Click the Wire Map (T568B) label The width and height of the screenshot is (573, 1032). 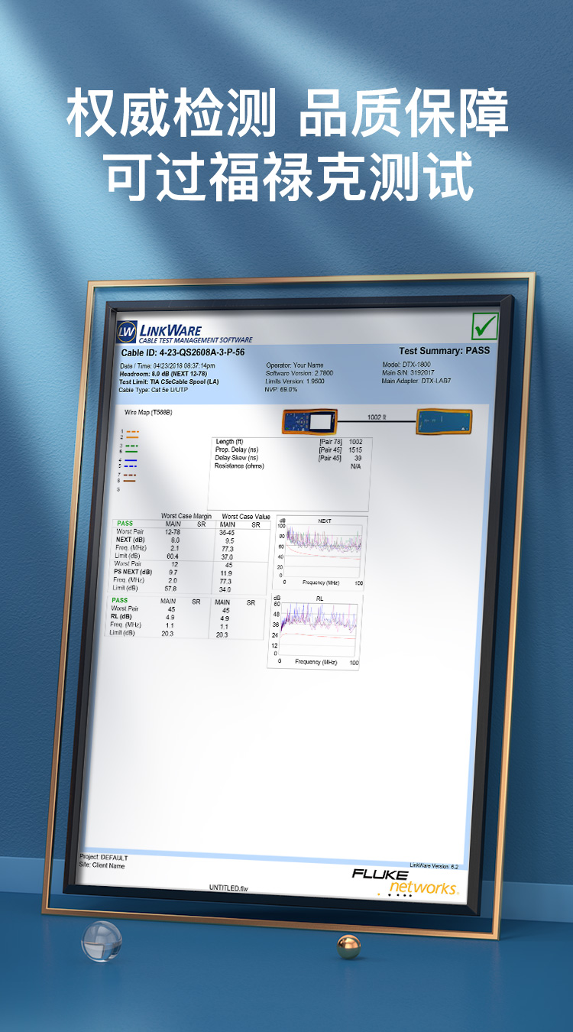coord(148,412)
